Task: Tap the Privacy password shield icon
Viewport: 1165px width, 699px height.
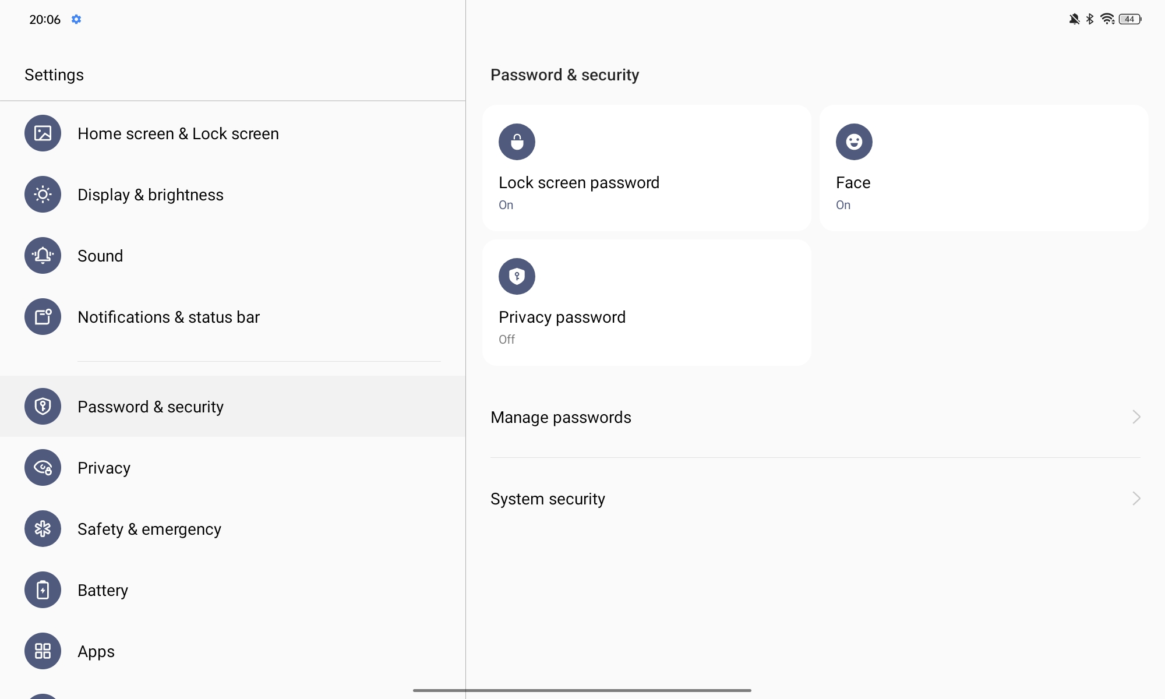Action: [517, 276]
